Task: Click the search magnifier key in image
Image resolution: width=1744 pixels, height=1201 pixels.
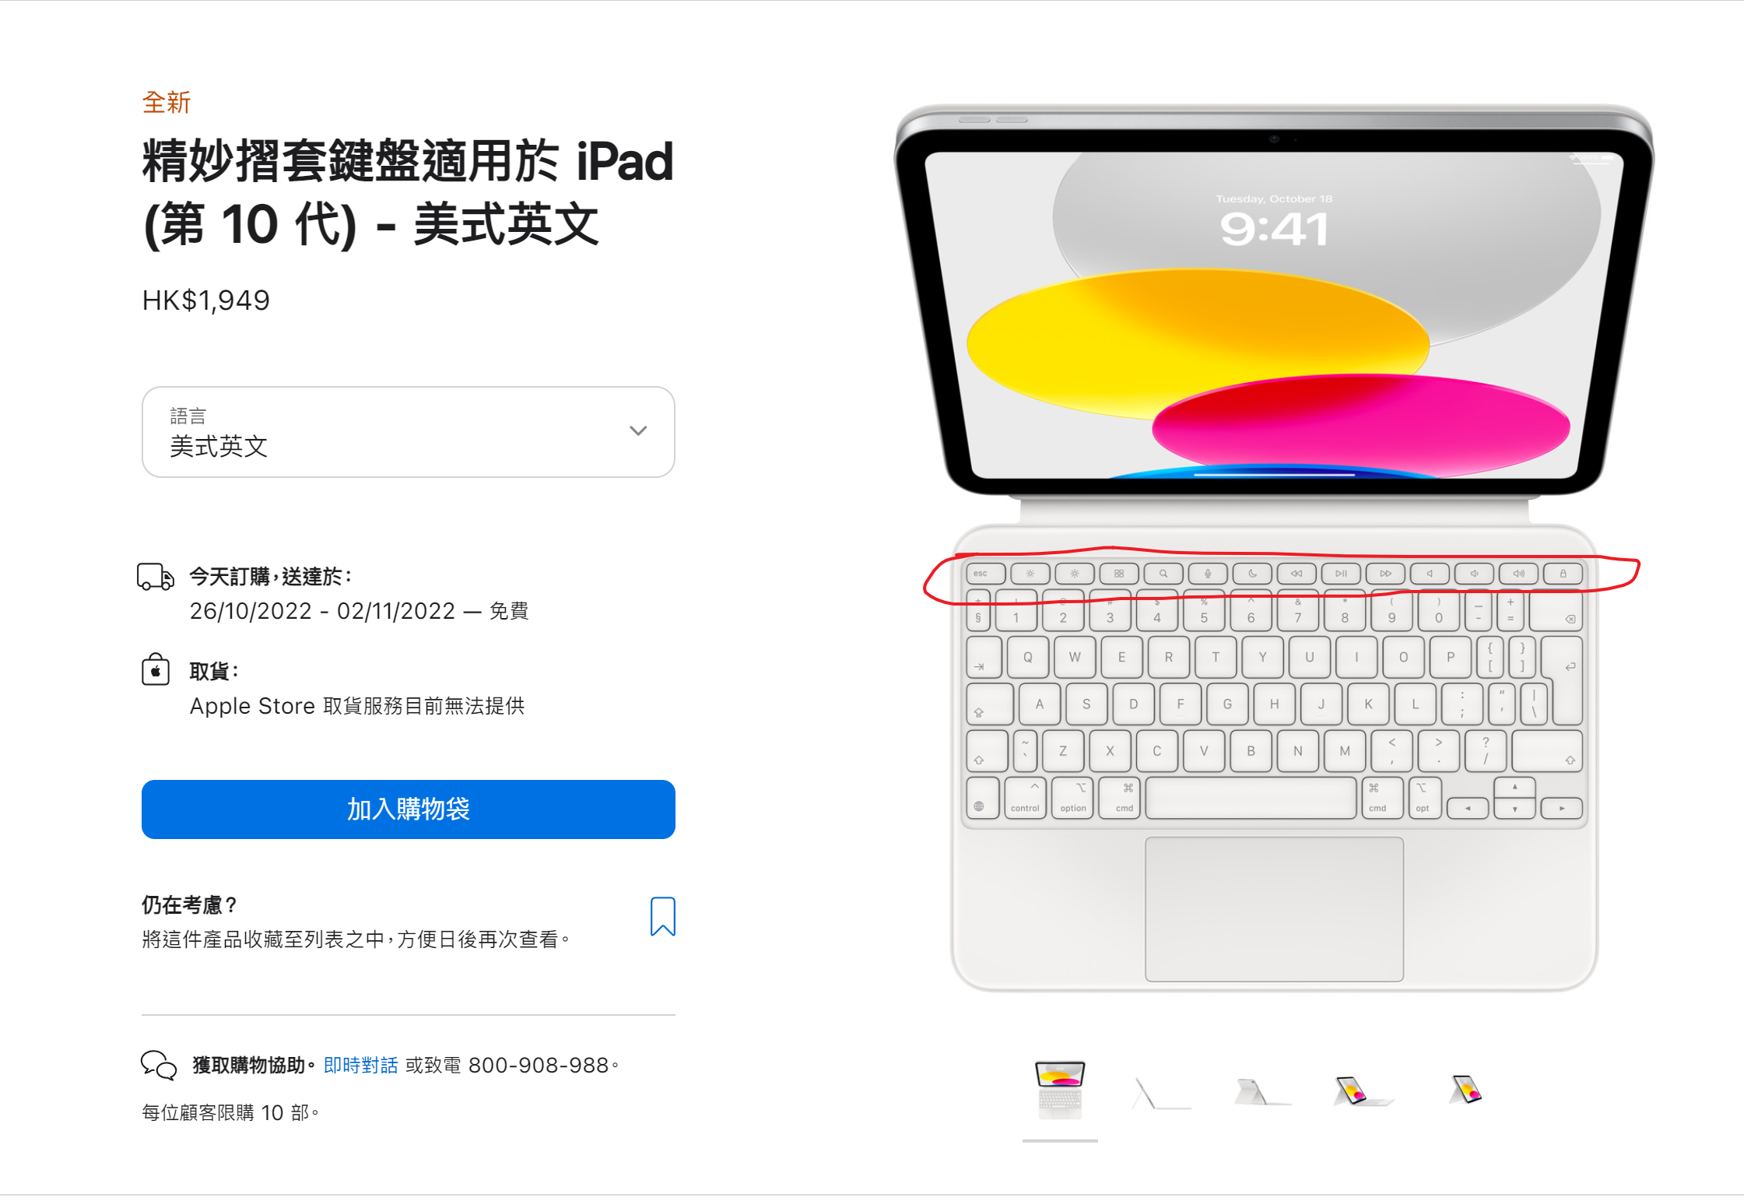Action: [1163, 574]
